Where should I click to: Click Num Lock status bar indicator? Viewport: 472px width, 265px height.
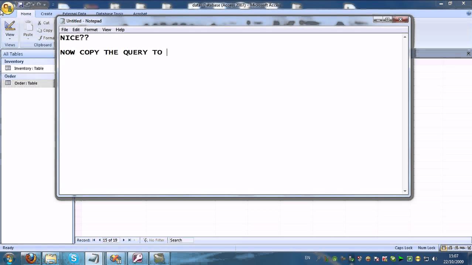(427, 248)
